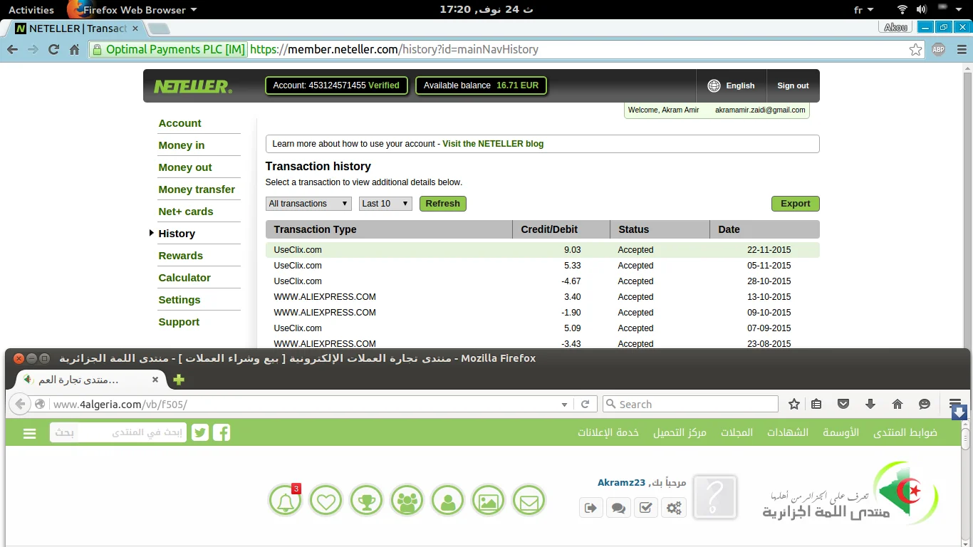The width and height of the screenshot is (973, 547).
Task: Select Rewards in the sidebar menu
Action: coord(180,256)
